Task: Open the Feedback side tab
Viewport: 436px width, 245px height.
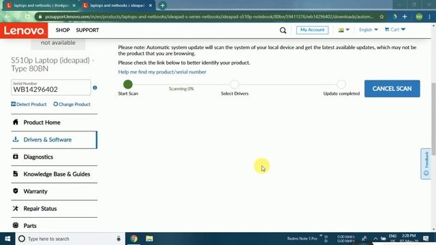Action: click(x=426, y=163)
